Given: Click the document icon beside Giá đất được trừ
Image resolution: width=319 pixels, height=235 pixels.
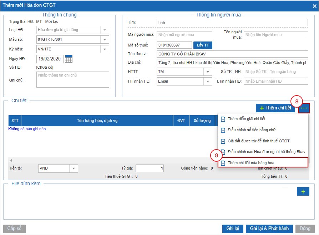Looking at the screenshot, I should point(223,141).
